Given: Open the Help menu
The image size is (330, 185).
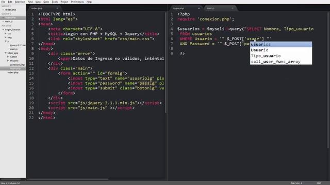Looking at the screenshot, I should point(89,2).
